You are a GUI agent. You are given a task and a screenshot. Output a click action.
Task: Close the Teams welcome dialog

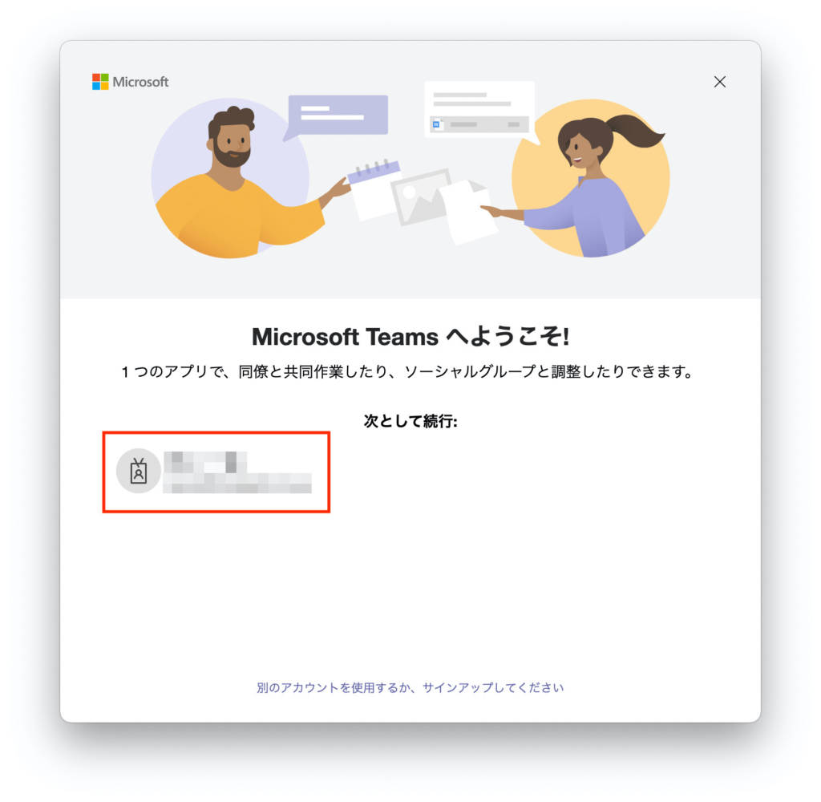pos(719,82)
